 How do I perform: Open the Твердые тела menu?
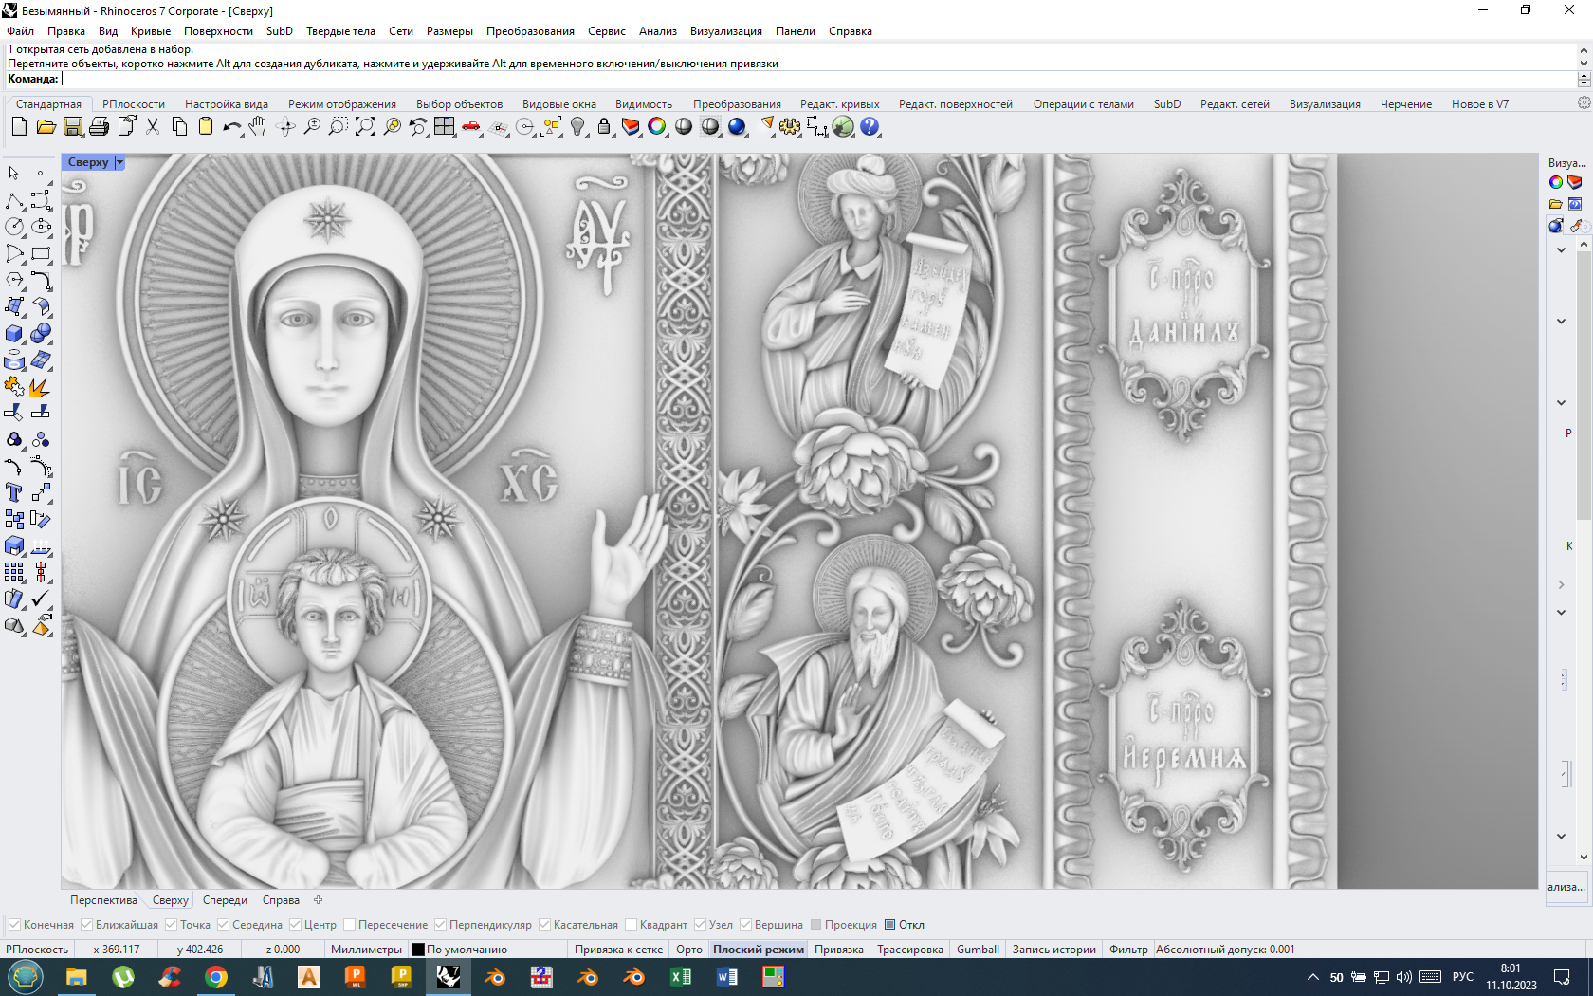click(x=340, y=31)
